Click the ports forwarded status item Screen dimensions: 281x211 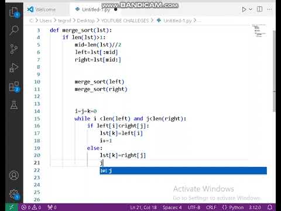pos(52,207)
